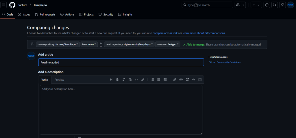Open the compare across forks link

tap(166, 33)
